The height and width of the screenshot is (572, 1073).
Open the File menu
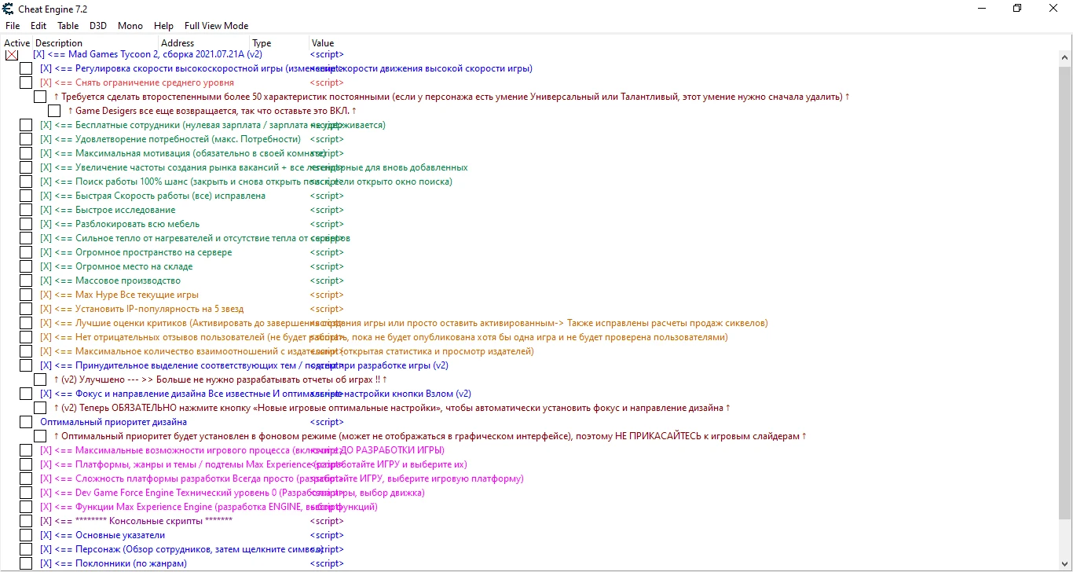(x=13, y=26)
